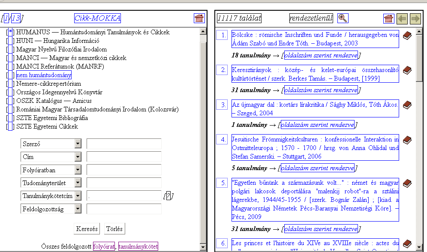
Task: Toggle the nem humántudomány checkbox
Action: pyautogui.click(x=10, y=75)
